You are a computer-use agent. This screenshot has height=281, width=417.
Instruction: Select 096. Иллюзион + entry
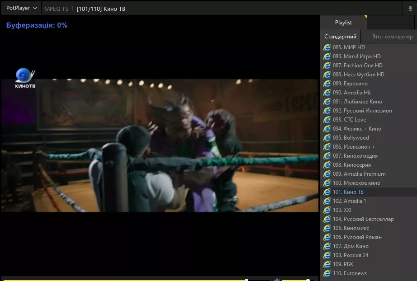pos(369,147)
